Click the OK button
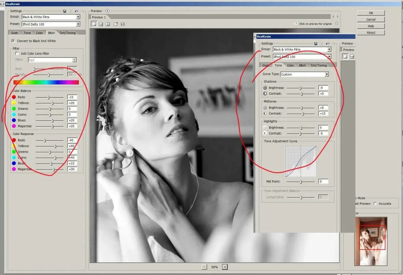The height and width of the screenshot is (275, 403). pyautogui.click(x=371, y=13)
